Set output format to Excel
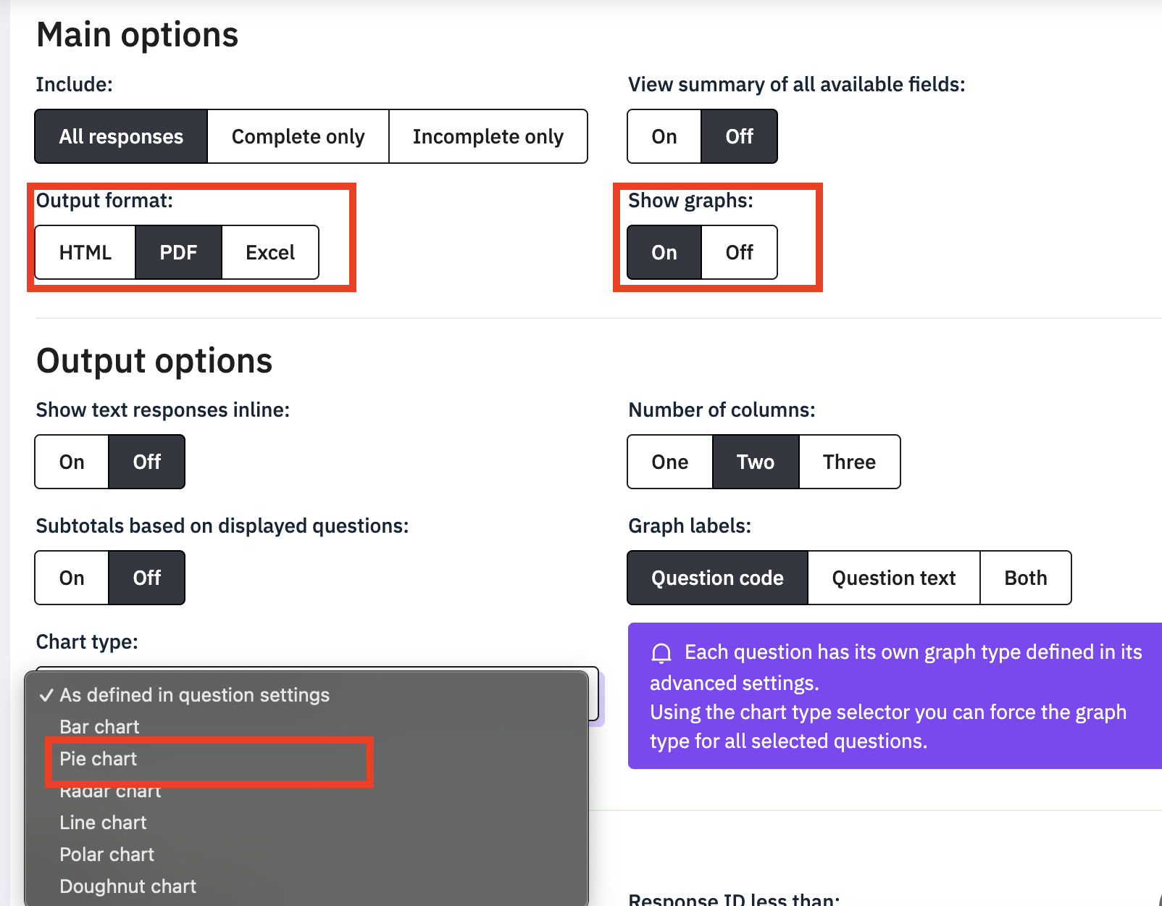The image size is (1162, 906). click(269, 252)
